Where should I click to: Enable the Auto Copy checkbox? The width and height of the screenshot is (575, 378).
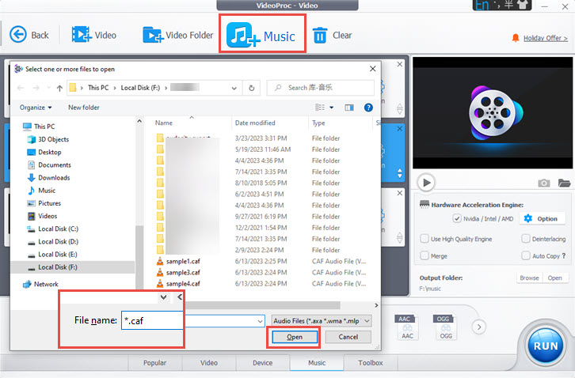(525, 255)
